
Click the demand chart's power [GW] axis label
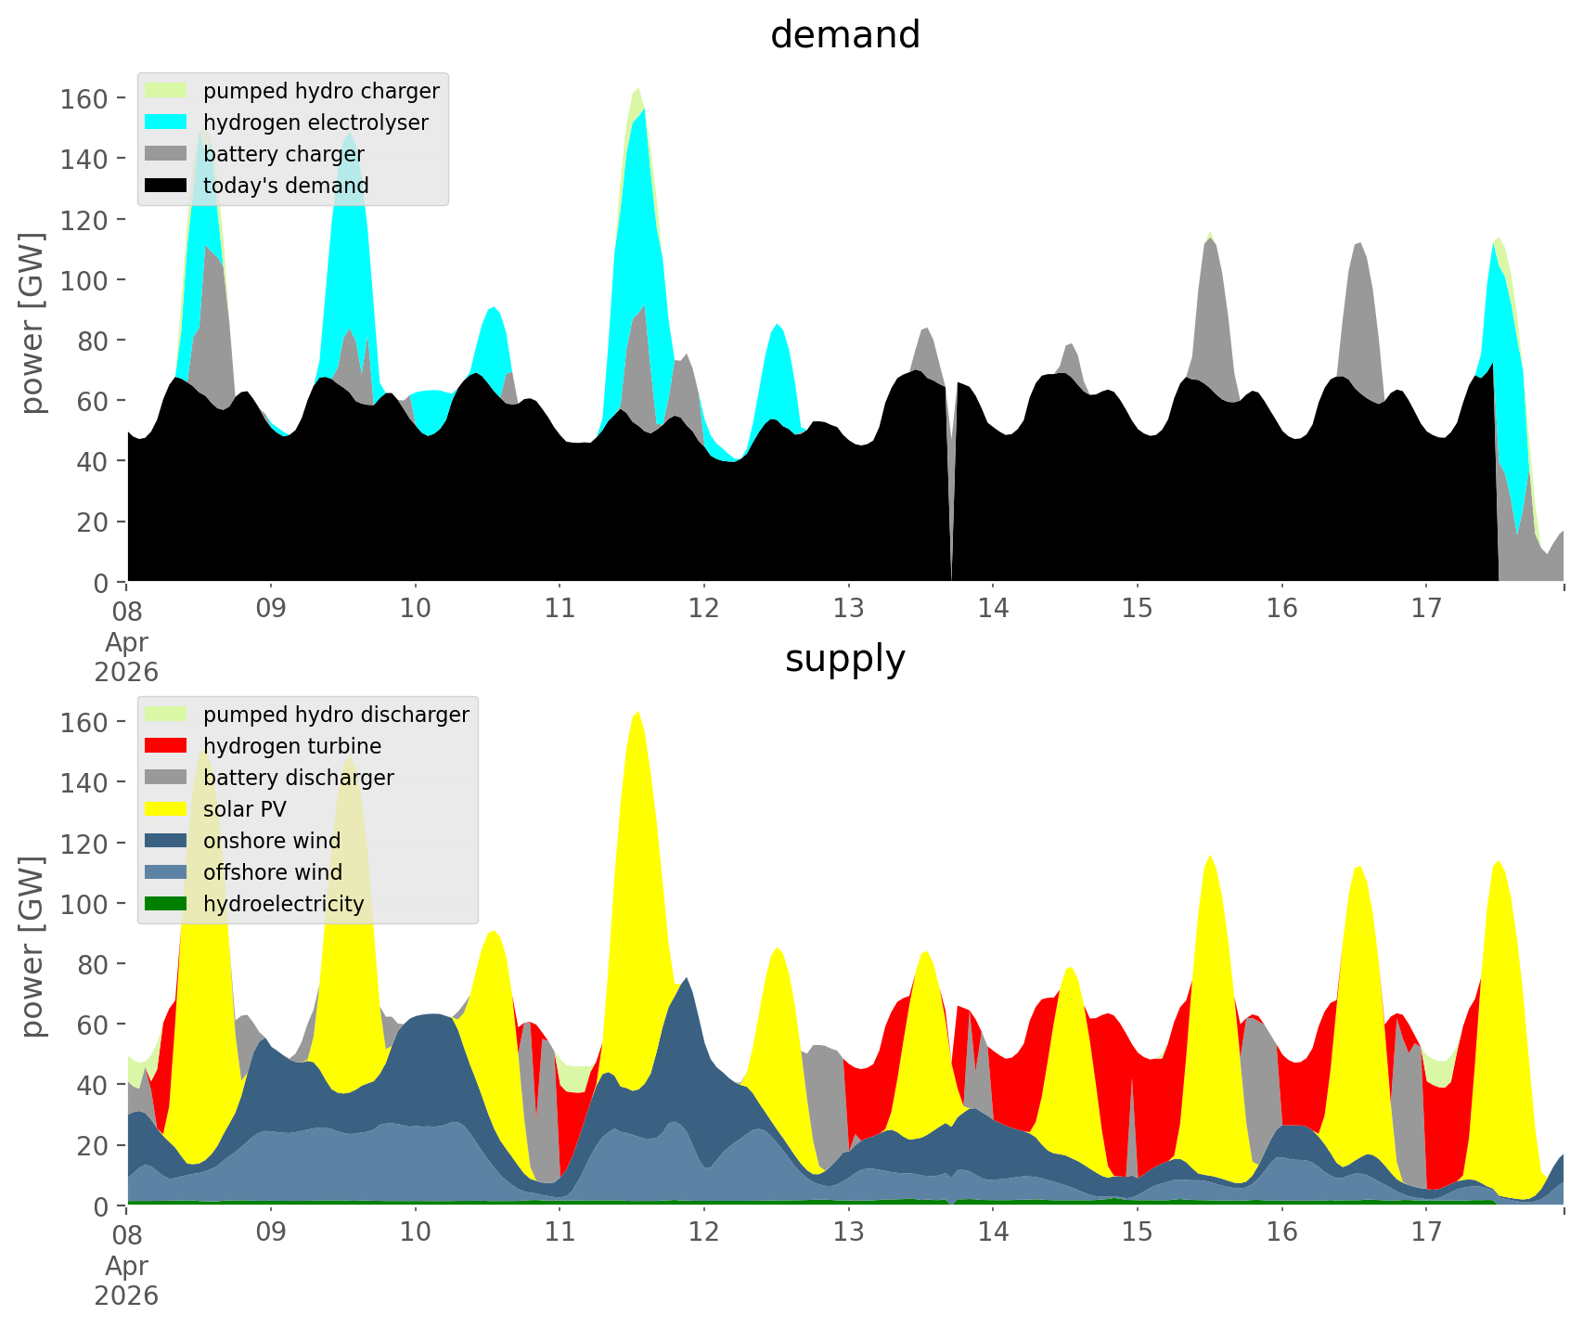point(32,323)
